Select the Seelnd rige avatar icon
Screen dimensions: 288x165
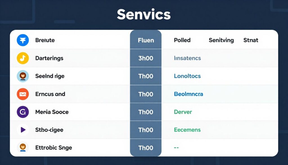(x=23, y=76)
